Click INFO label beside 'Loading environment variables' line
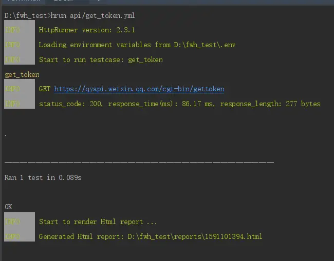 click(x=12, y=45)
